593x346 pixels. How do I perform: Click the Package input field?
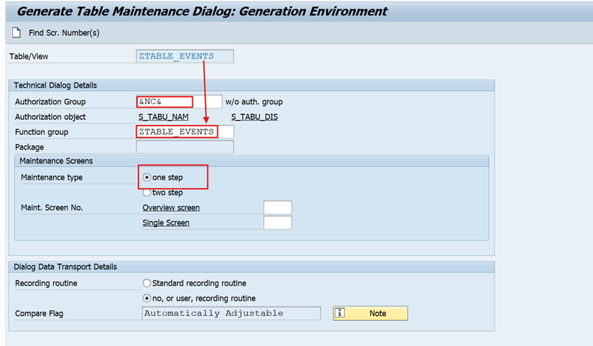point(184,147)
